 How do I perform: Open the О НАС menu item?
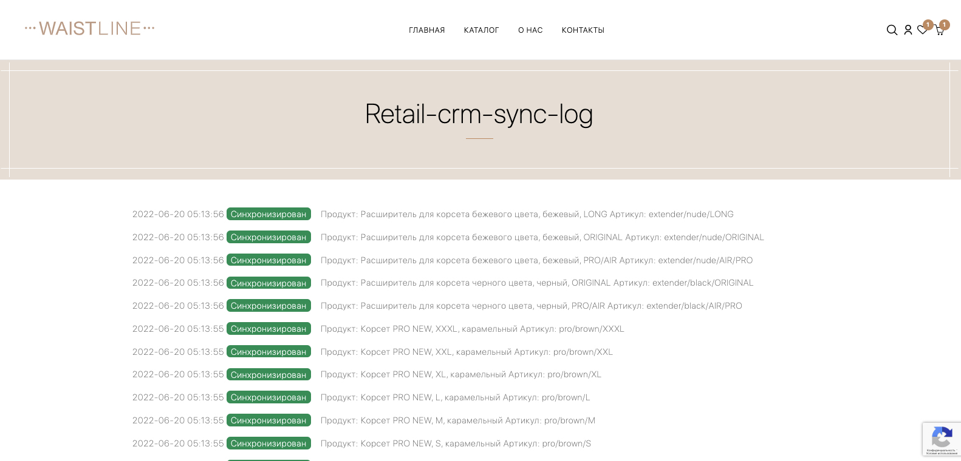coord(530,30)
